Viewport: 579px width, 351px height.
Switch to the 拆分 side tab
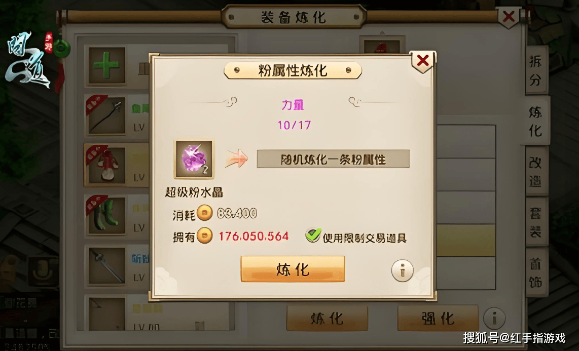tap(536, 70)
